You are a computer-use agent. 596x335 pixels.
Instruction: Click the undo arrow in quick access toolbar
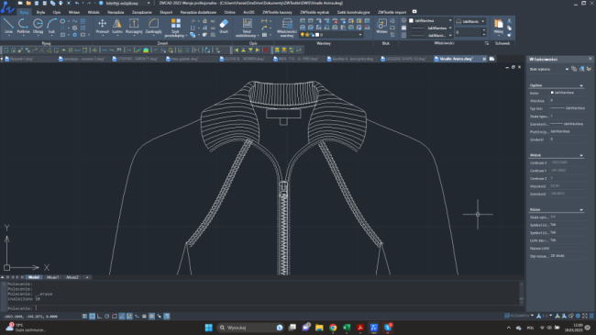click(77, 3)
